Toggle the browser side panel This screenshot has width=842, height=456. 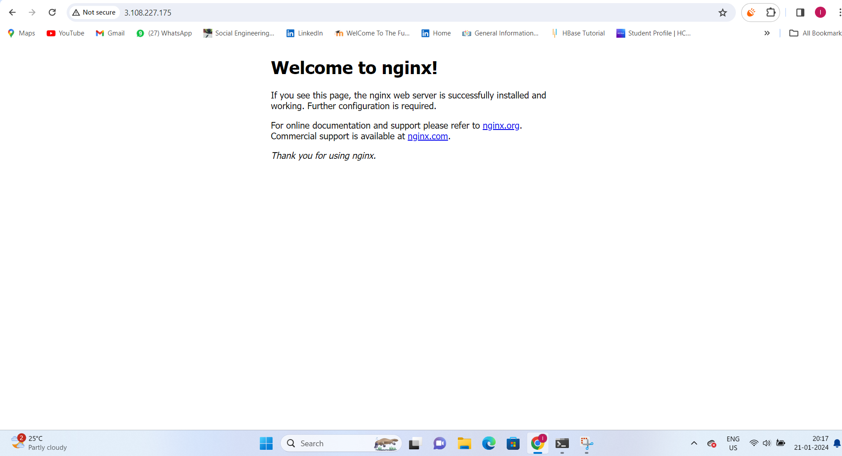click(x=800, y=12)
